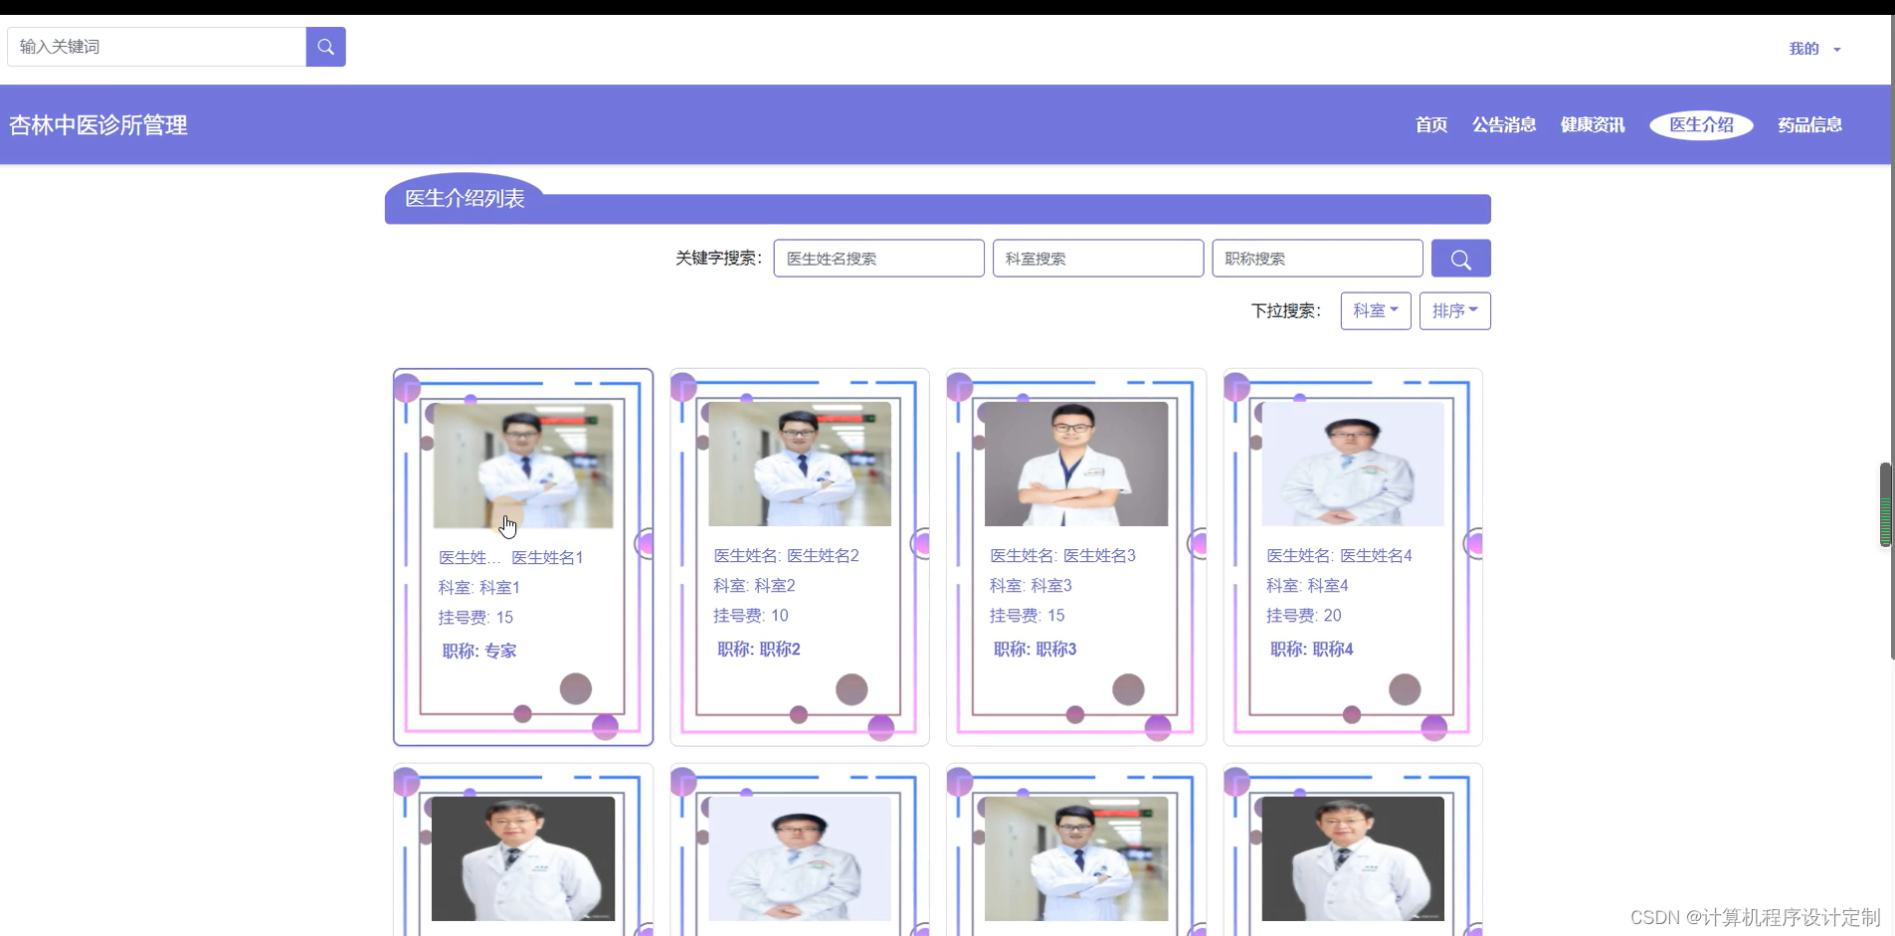The image size is (1895, 936).
Task: Click the text 医生姓名: 医生姓名2
Action: pos(786,556)
